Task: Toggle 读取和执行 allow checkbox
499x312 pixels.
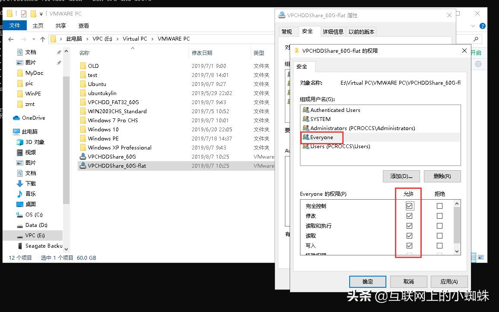Action: [x=409, y=226]
